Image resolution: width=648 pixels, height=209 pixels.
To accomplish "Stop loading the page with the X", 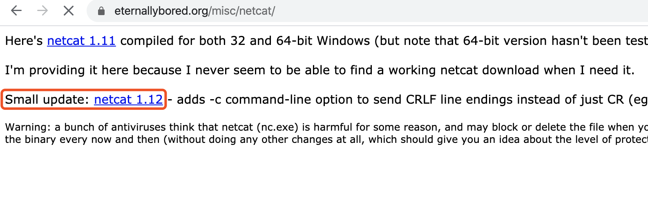I will pyautogui.click(x=69, y=11).
